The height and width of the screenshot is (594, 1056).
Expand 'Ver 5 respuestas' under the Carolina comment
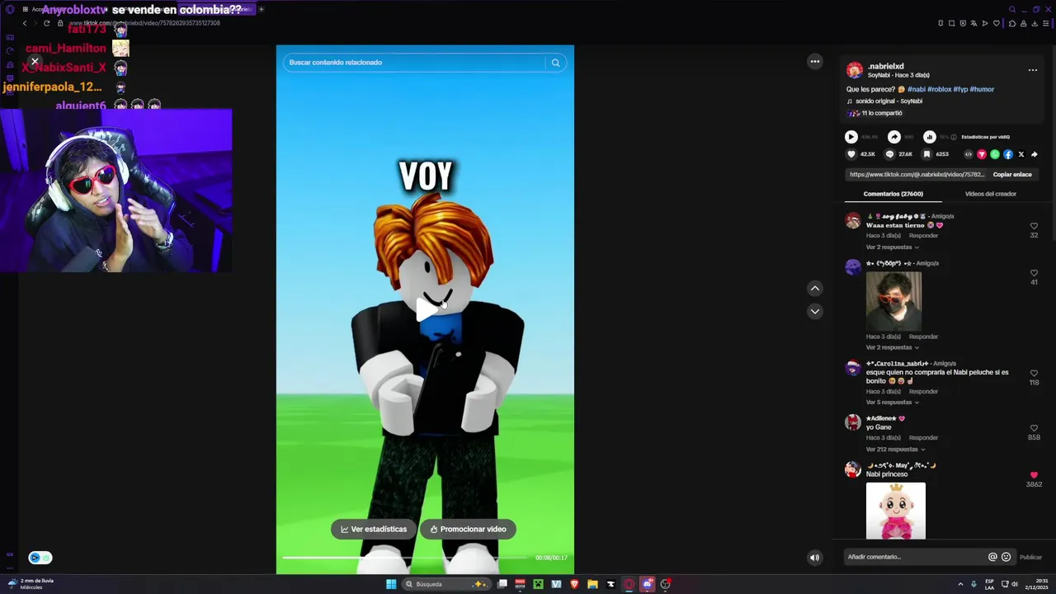click(x=892, y=403)
